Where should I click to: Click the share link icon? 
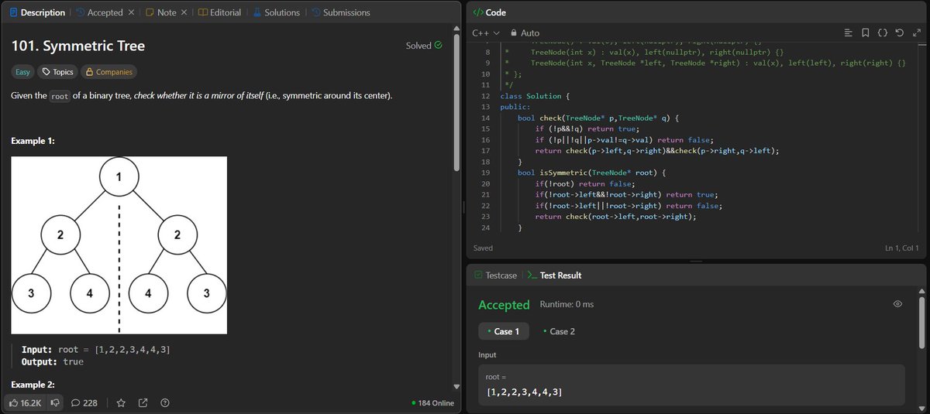[x=143, y=402]
